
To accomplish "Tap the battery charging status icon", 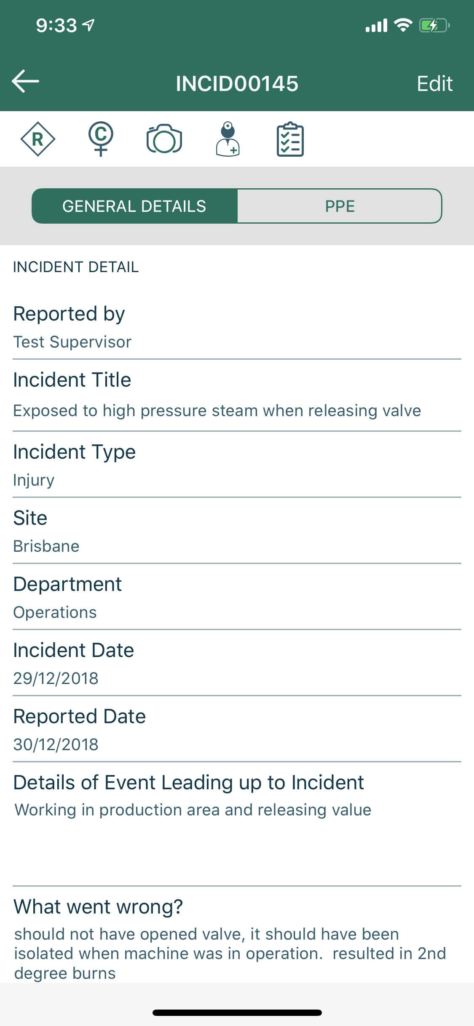I will (434, 26).
